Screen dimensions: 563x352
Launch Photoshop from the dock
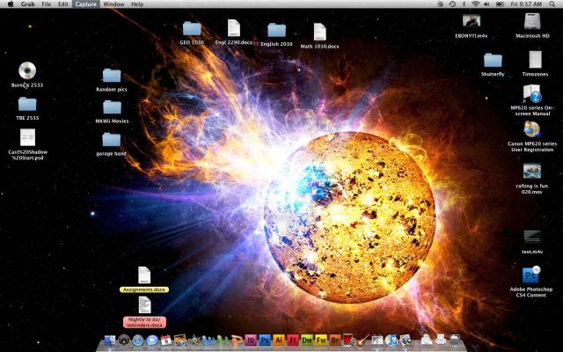[264, 340]
